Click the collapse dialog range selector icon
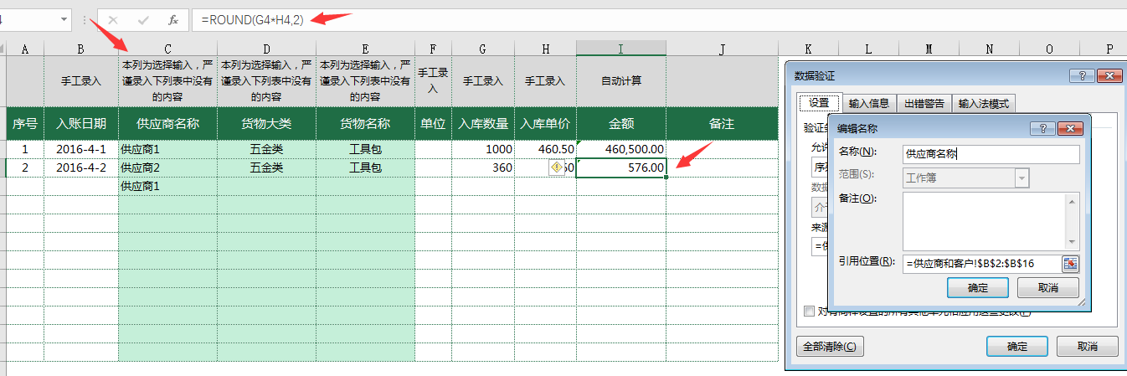1127x376 pixels. tap(1071, 264)
